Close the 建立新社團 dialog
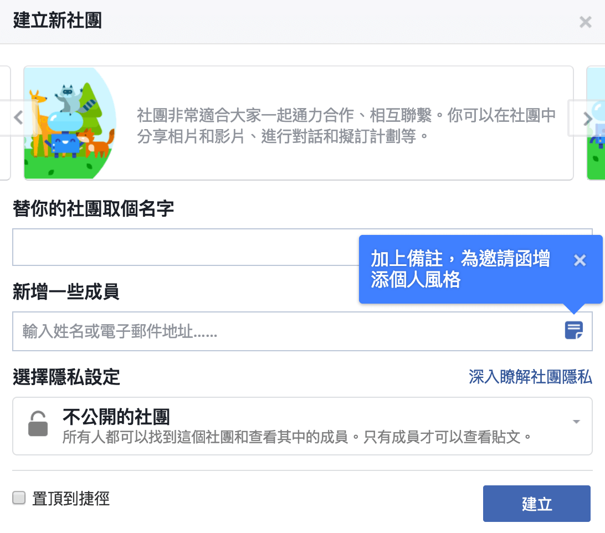 [585, 22]
